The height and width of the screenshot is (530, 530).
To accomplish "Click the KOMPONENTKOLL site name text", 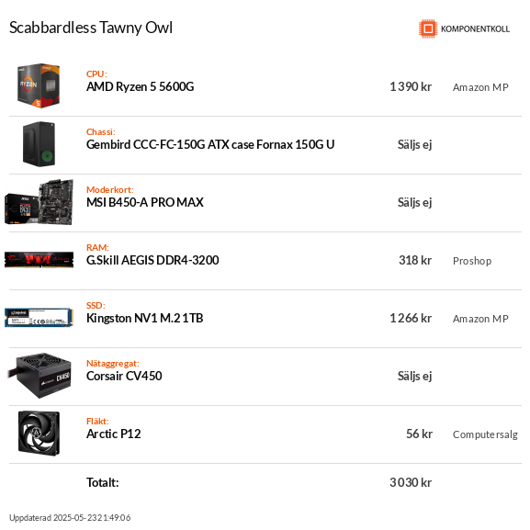I will click(475, 29).
